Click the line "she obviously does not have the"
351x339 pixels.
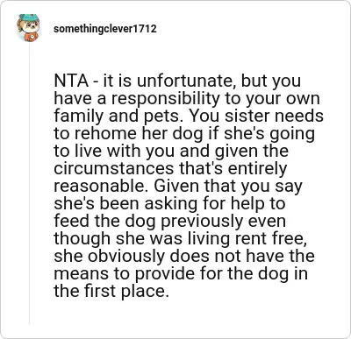(184, 257)
